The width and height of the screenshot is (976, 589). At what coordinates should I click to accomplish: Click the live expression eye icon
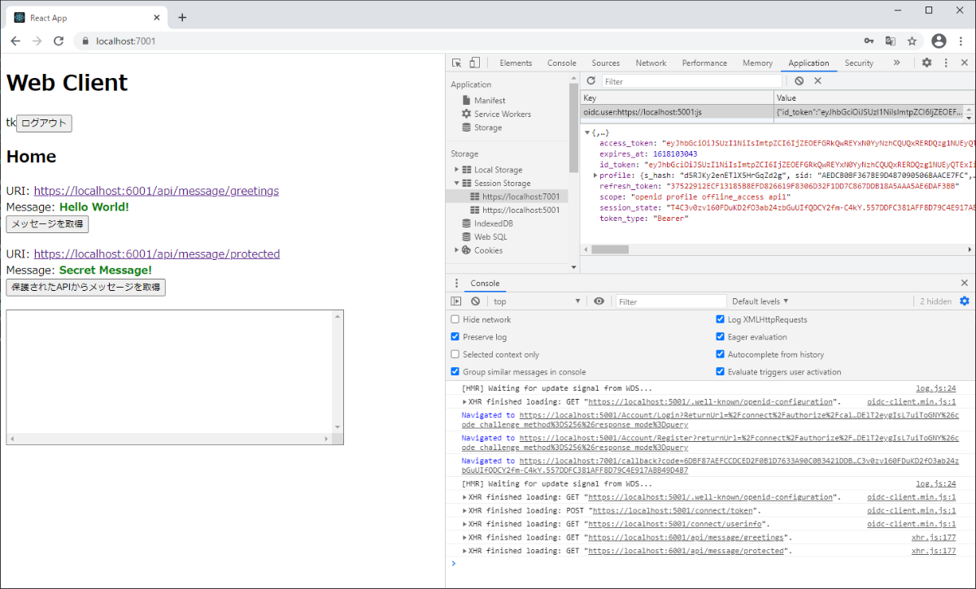tap(599, 301)
